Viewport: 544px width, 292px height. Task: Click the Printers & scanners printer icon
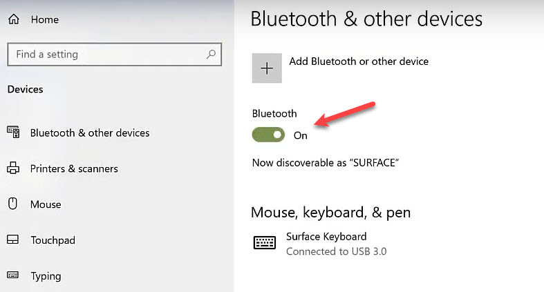click(x=13, y=168)
